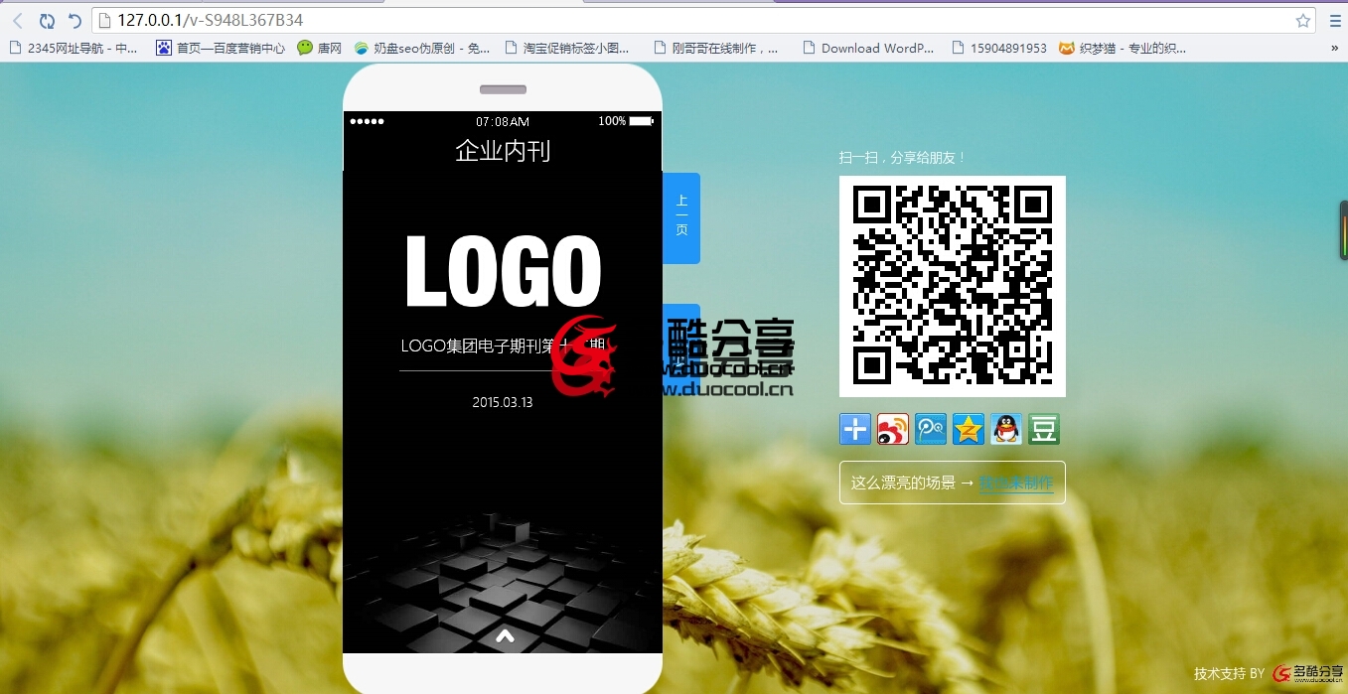Click the green 唐网 bookmark favicon
The image size is (1348, 694).
pyautogui.click(x=305, y=48)
